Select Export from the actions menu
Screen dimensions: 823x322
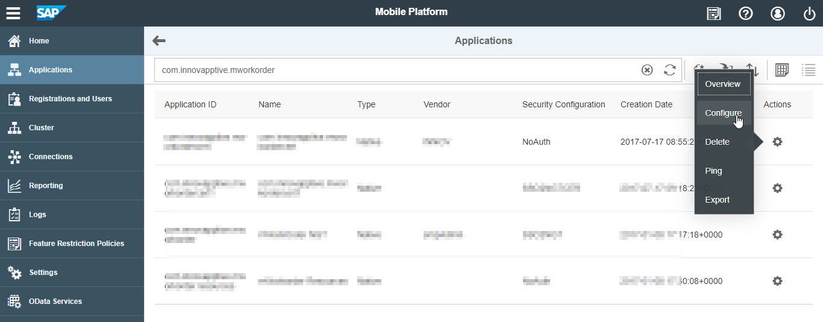[x=717, y=200]
